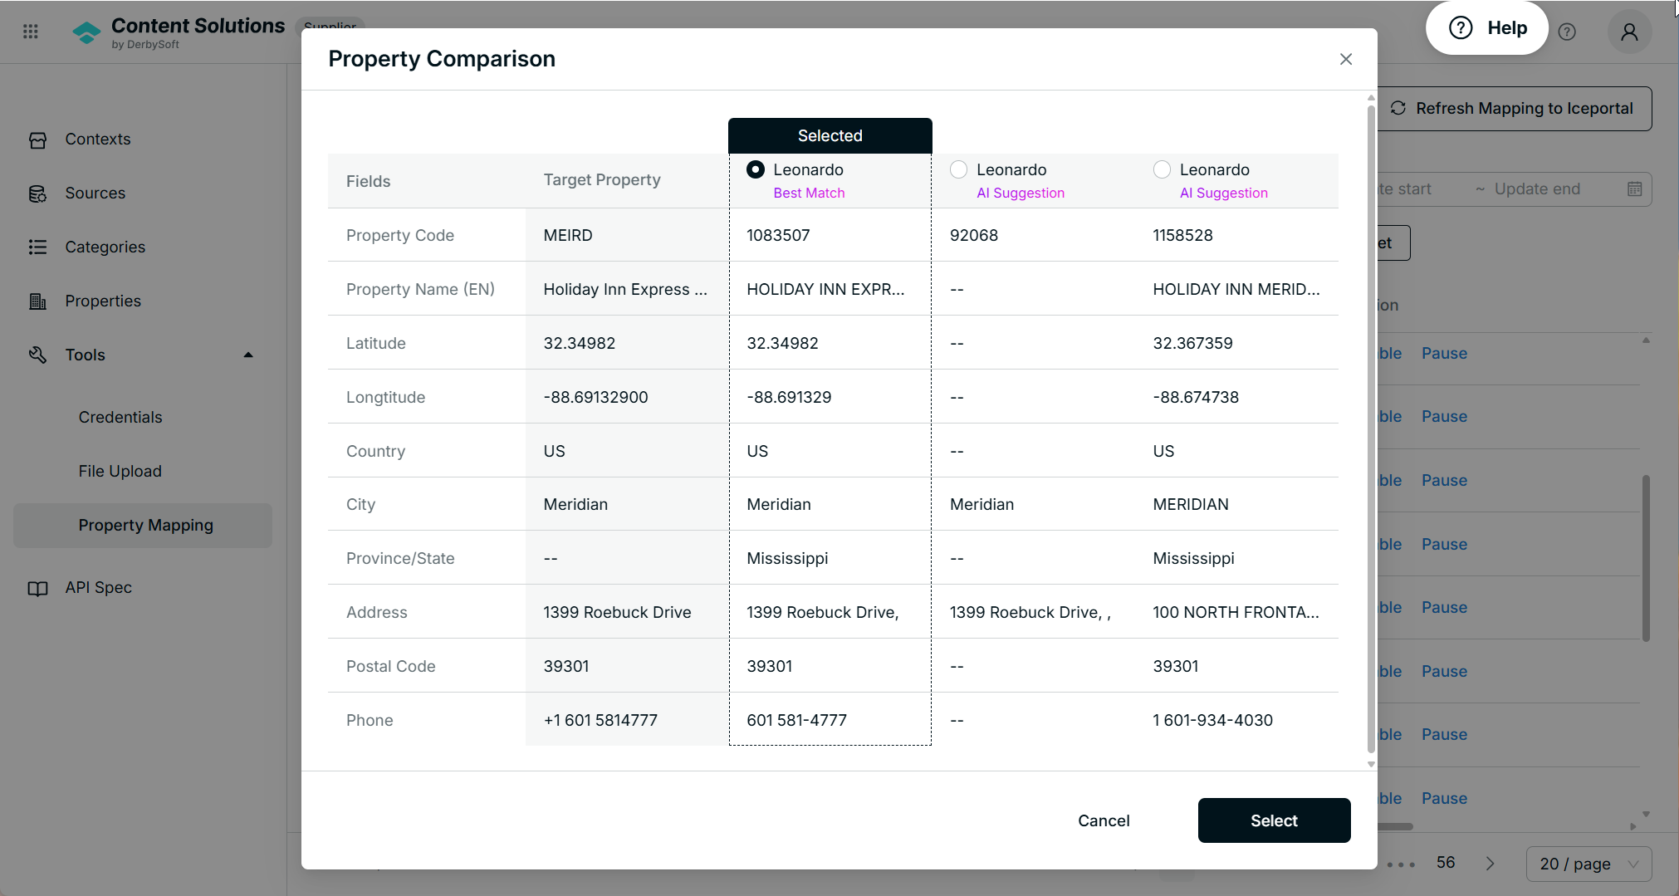The width and height of the screenshot is (1679, 896).
Task: Click the Target Property column header
Action: (x=602, y=180)
